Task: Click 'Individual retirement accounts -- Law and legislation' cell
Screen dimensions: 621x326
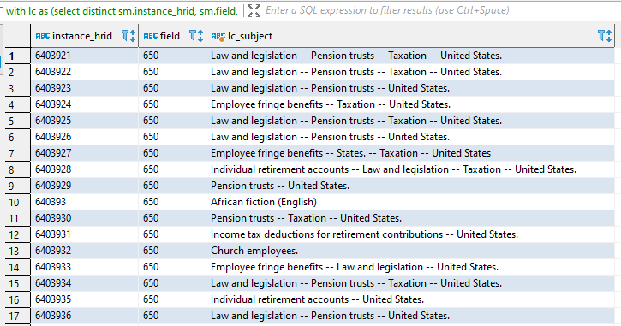Action: (x=410, y=169)
